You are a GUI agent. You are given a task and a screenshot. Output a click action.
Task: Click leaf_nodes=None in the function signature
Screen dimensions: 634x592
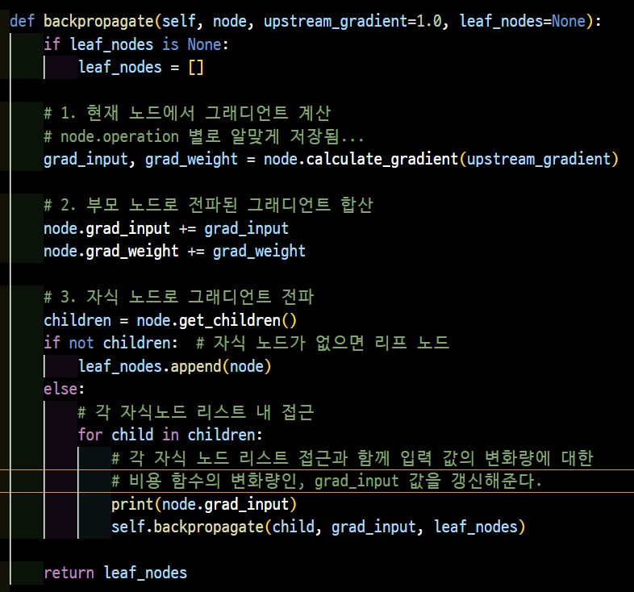point(523,21)
